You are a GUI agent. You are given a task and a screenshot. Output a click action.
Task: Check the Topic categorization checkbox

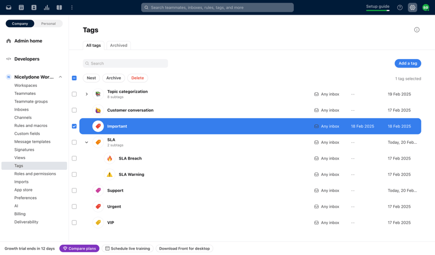[74, 94]
